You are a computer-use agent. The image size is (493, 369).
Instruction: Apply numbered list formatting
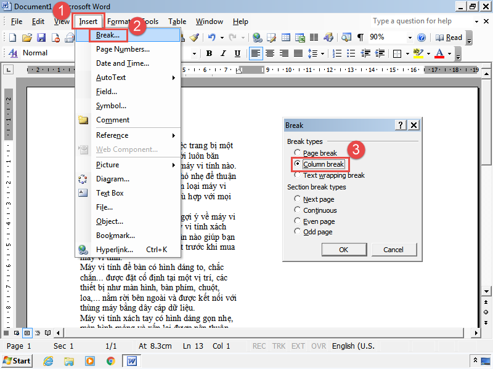[336, 54]
